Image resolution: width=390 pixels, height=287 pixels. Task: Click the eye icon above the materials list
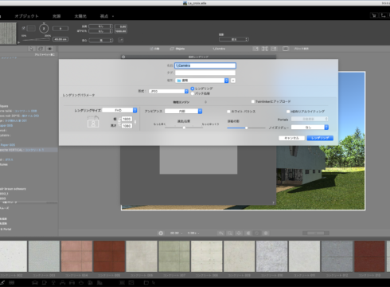pos(49,49)
